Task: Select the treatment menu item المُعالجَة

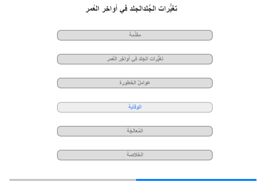Action: [x=135, y=131]
